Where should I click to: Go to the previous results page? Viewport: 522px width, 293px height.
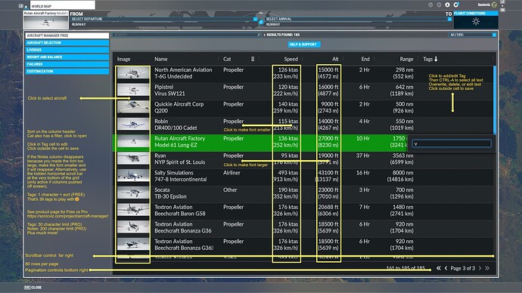click(446, 268)
